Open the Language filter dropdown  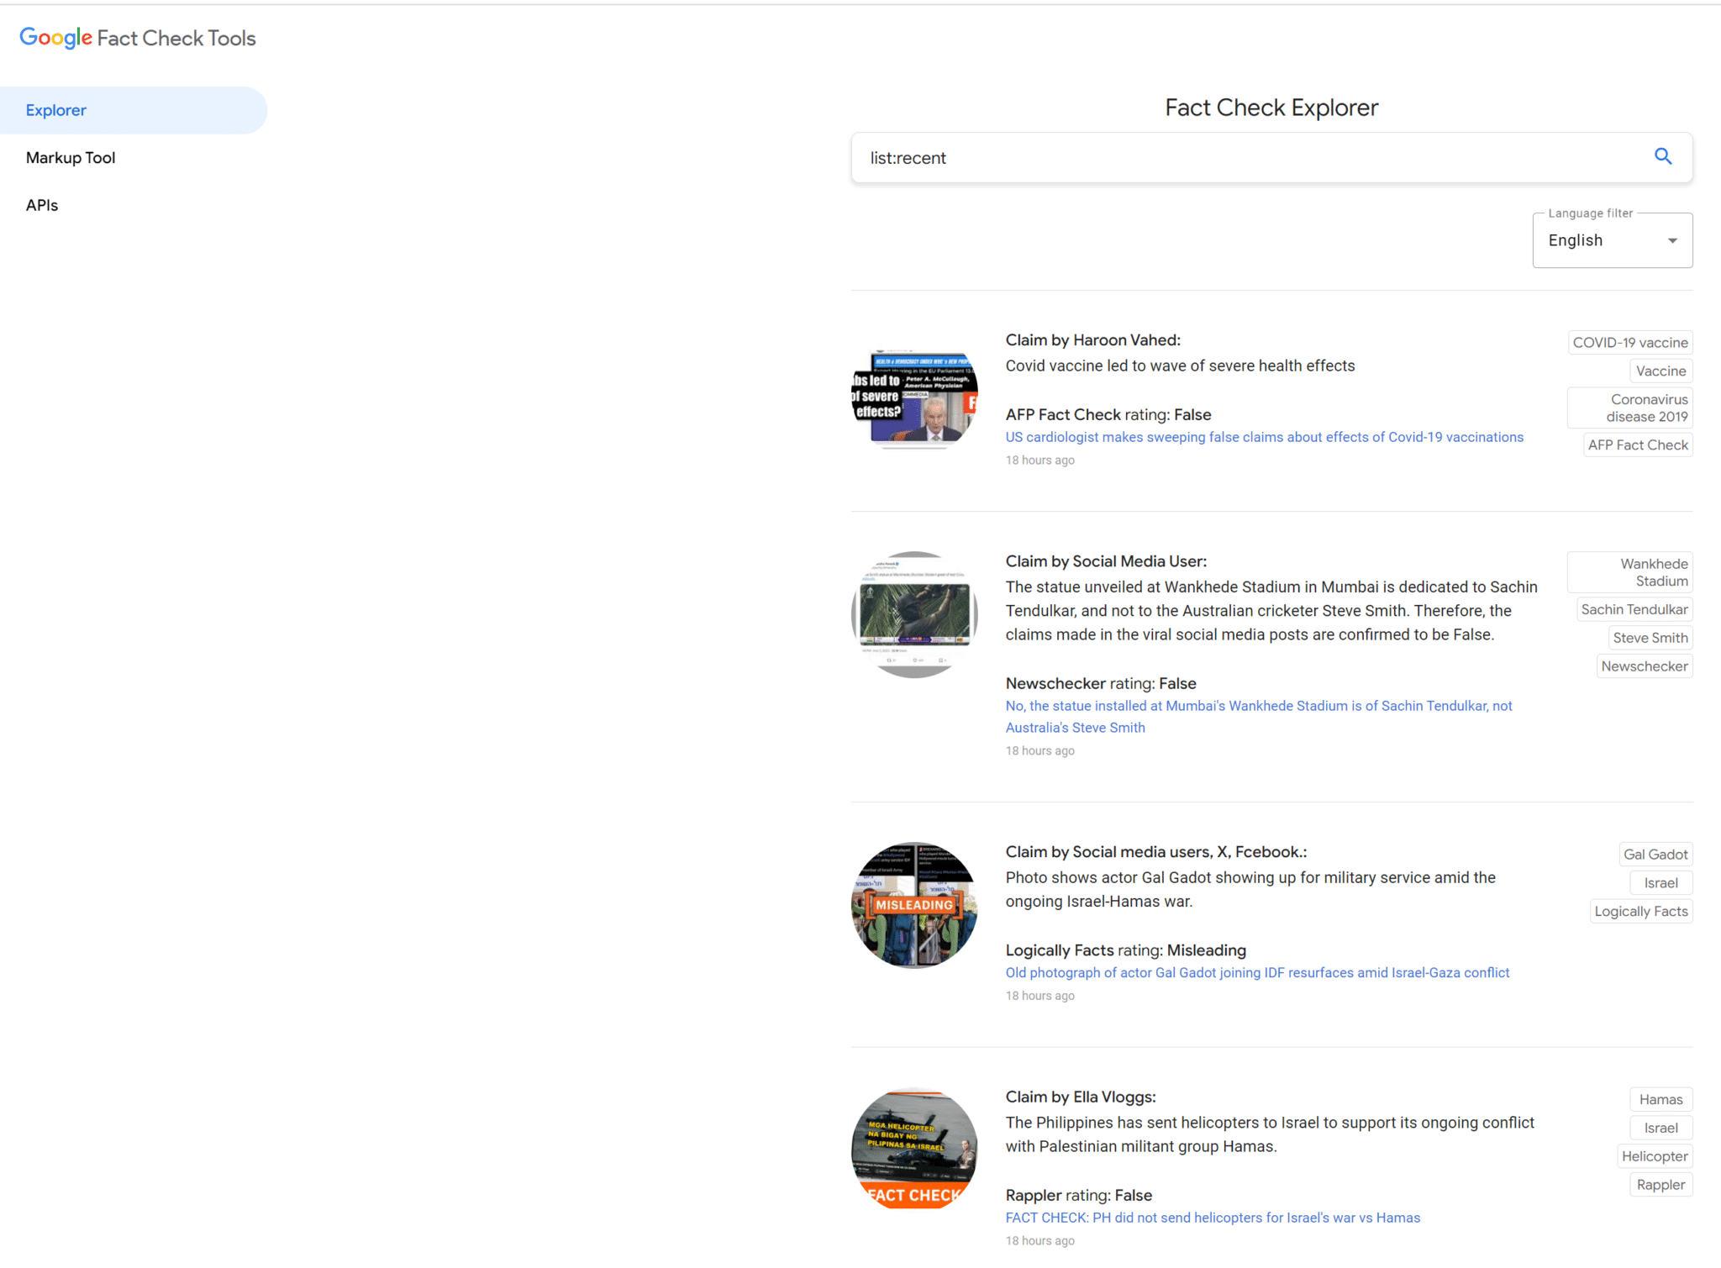pyautogui.click(x=1612, y=240)
